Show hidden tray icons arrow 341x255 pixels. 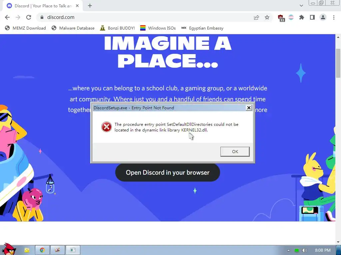click(288, 250)
